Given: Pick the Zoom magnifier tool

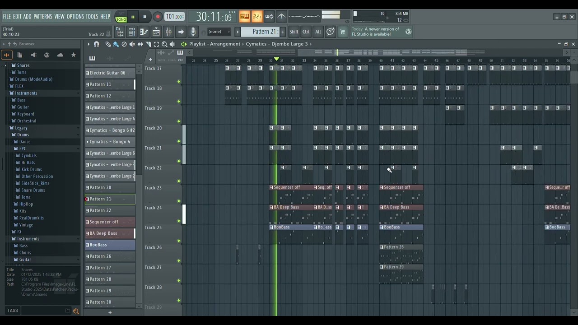Looking at the screenshot, I should [164, 44].
